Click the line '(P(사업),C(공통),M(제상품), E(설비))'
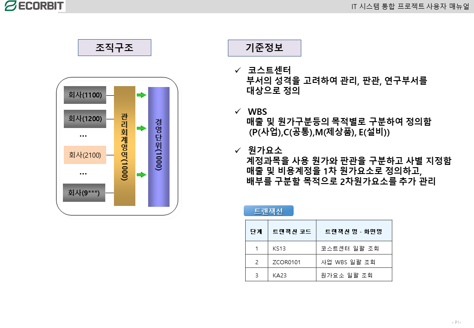474x328 pixels. 319,132
